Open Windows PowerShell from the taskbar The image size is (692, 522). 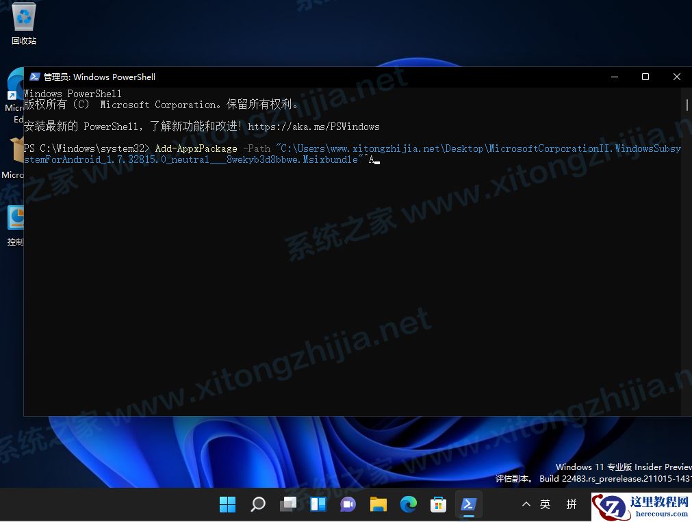point(468,504)
